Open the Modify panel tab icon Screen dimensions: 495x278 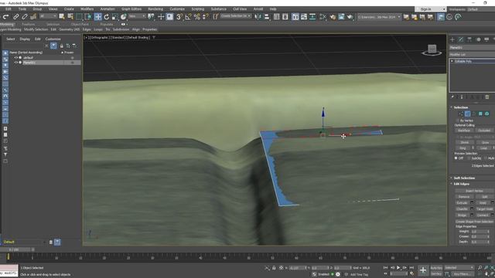(461, 39)
